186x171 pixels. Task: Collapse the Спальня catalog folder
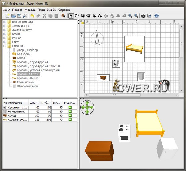click(5, 46)
